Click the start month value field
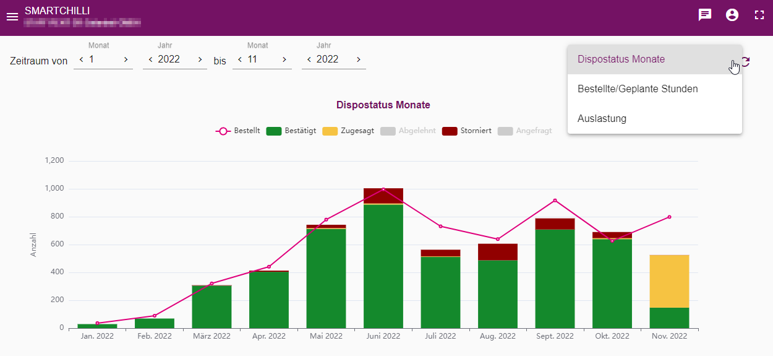773x356 pixels. 103,59
